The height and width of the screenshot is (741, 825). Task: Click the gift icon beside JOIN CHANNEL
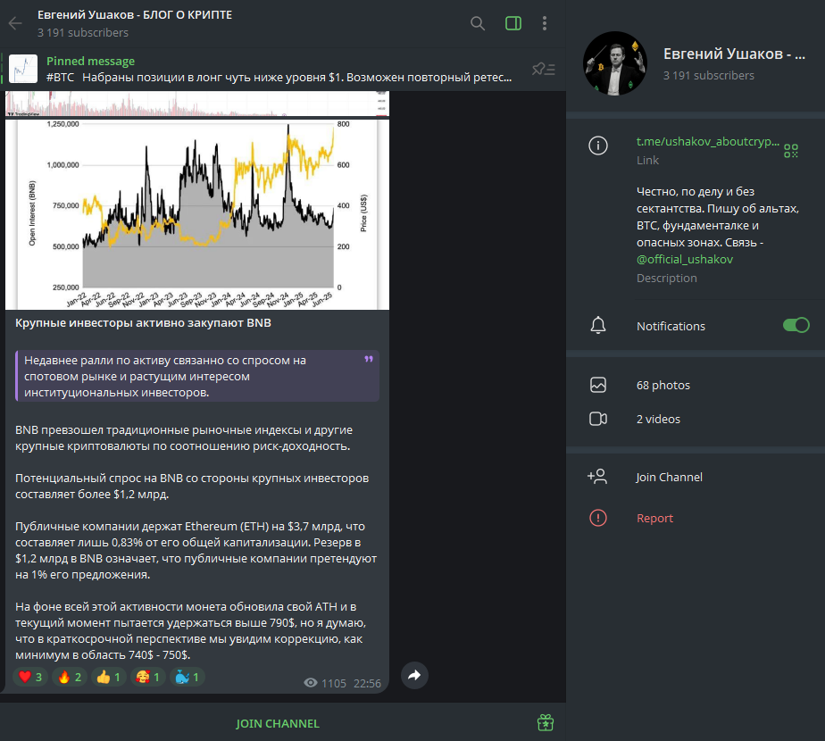(x=545, y=722)
